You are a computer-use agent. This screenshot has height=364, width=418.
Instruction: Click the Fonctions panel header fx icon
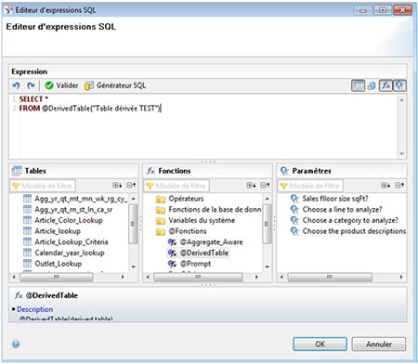tap(150, 171)
